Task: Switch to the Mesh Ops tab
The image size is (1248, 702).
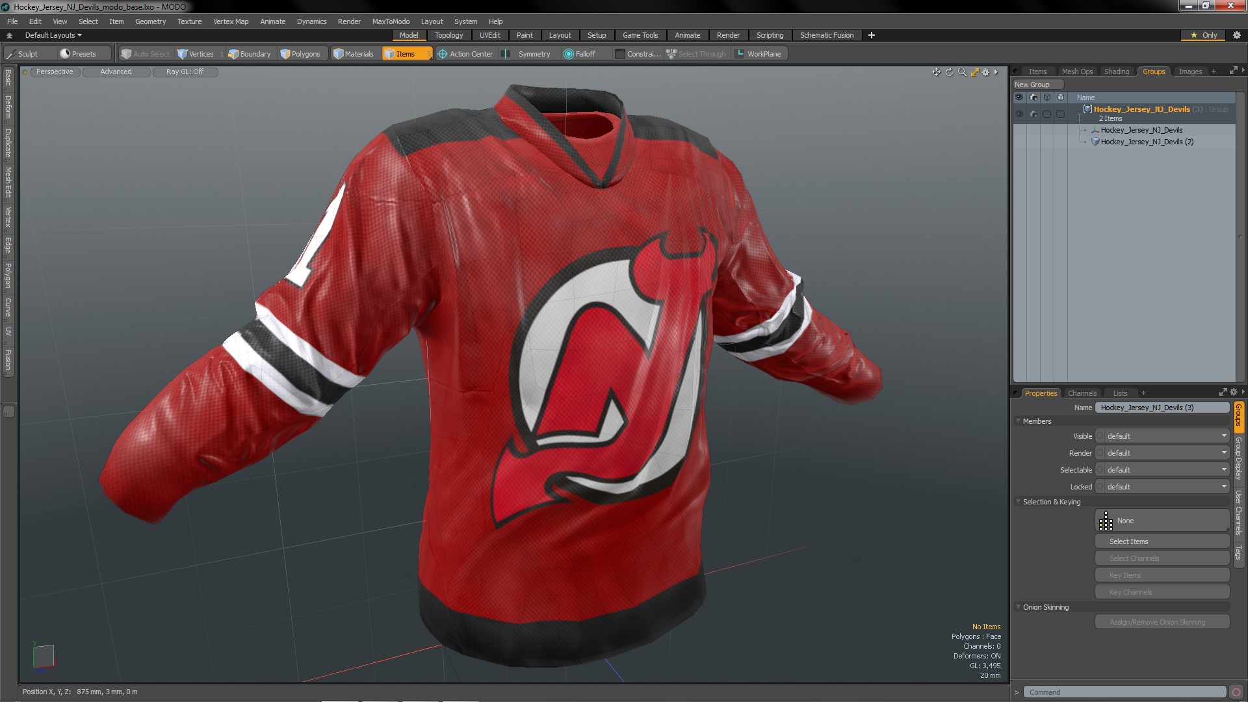Action: coord(1077,71)
